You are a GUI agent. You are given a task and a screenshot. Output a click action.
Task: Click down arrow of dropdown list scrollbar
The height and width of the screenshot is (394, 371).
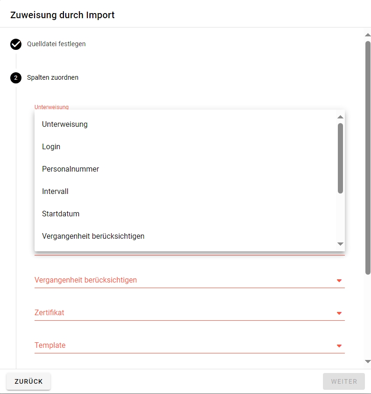point(340,244)
